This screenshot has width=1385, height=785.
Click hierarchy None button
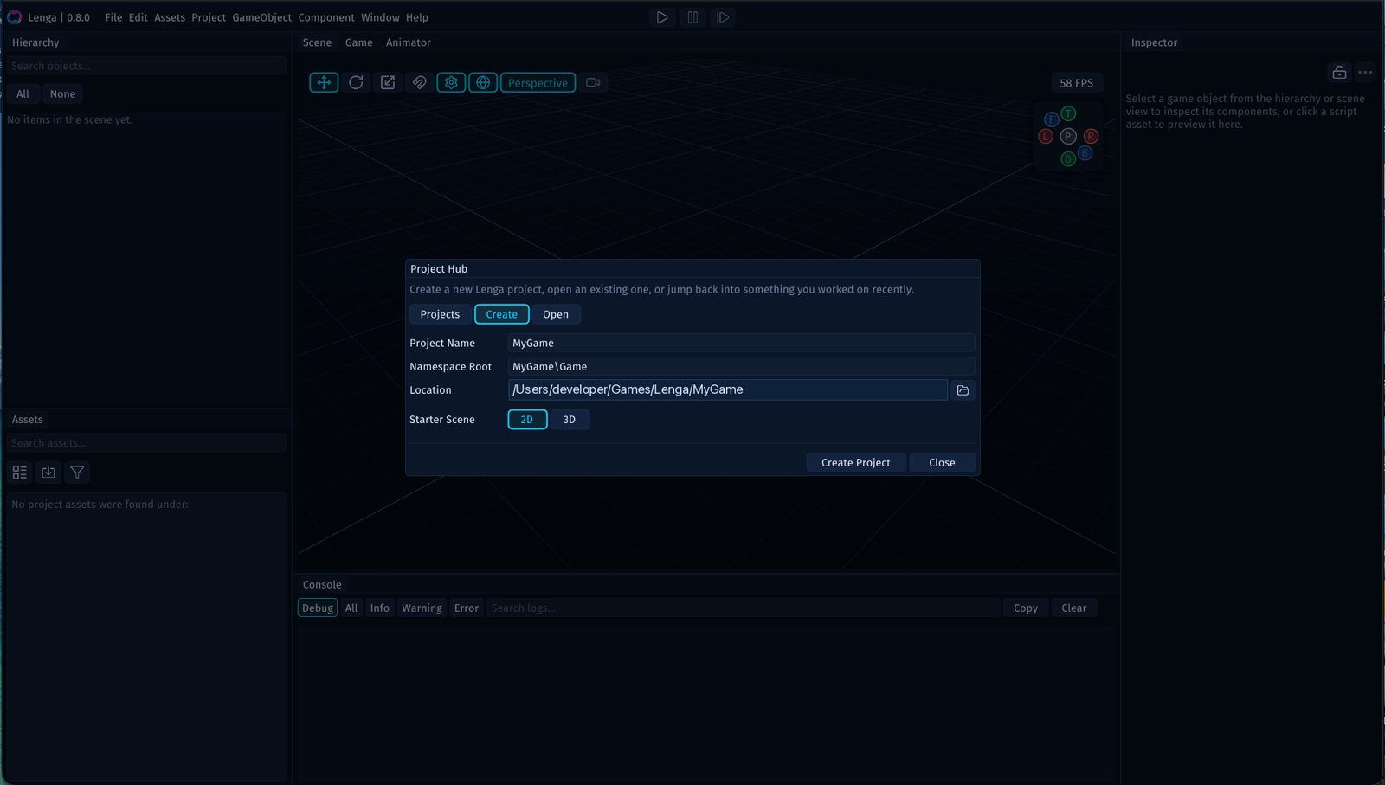click(x=62, y=93)
